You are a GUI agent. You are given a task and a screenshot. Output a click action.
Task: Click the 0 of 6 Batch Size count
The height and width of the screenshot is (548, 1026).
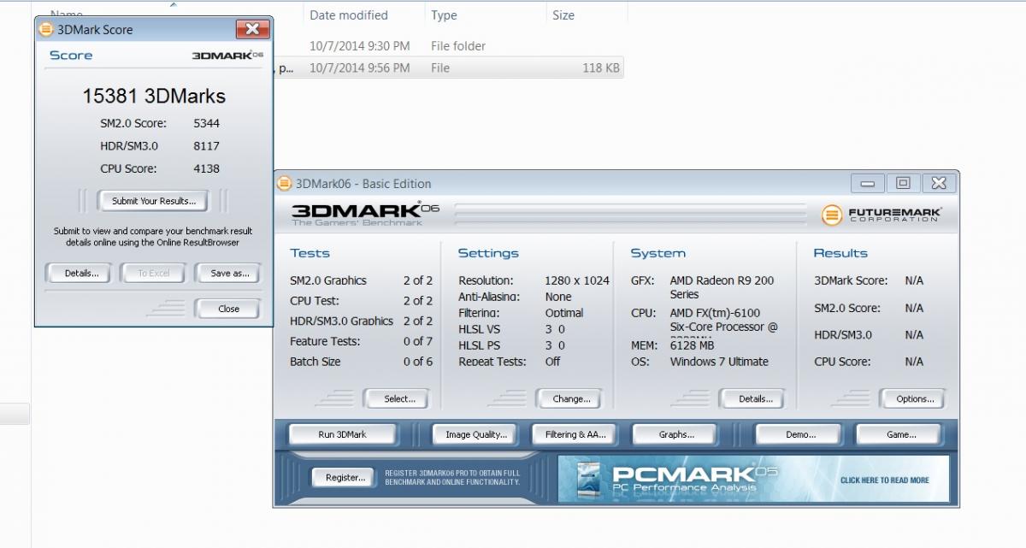(418, 362)
